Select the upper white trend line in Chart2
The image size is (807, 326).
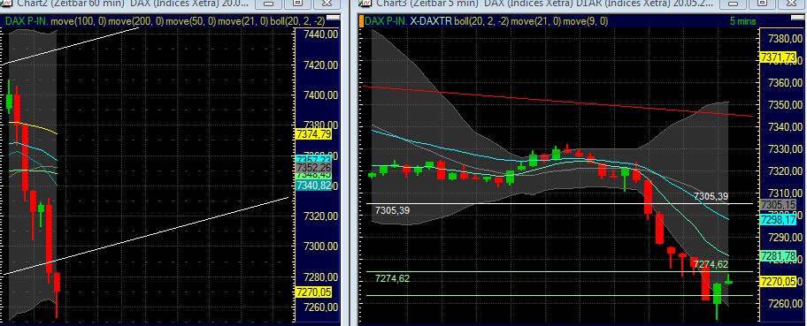coord(72,46)
